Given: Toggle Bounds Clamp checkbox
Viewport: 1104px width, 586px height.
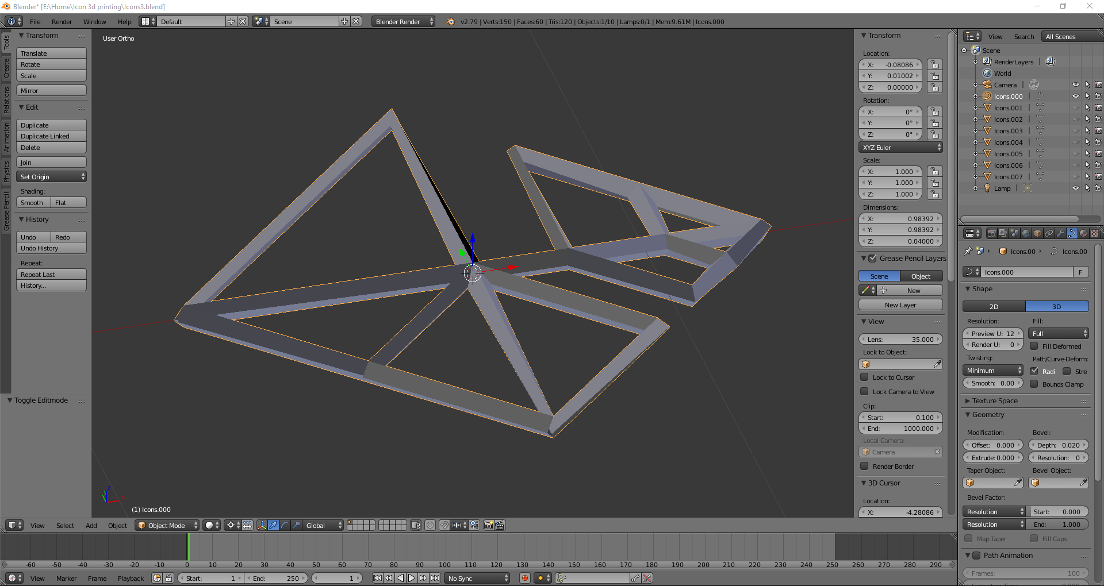Looking at the screenshot, I should pos(1034,384).
